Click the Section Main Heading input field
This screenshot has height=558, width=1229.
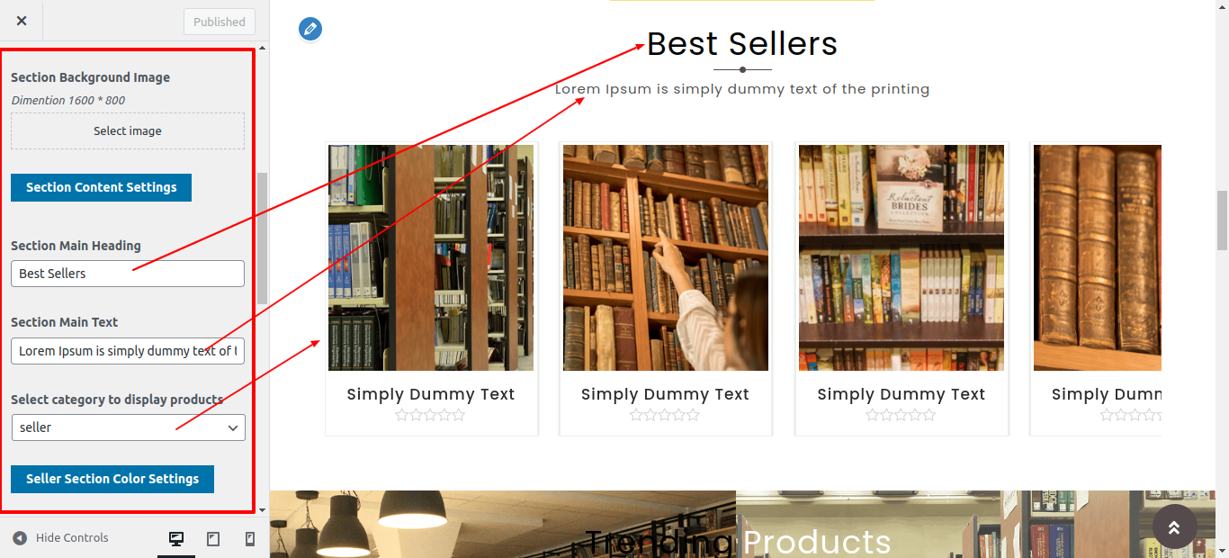click(128, 274)
